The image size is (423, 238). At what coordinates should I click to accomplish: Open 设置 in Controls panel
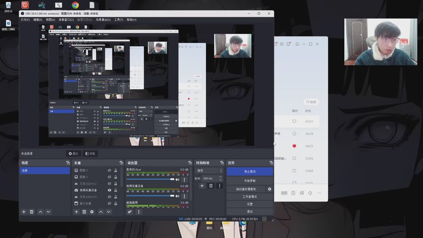pos(250,204)
